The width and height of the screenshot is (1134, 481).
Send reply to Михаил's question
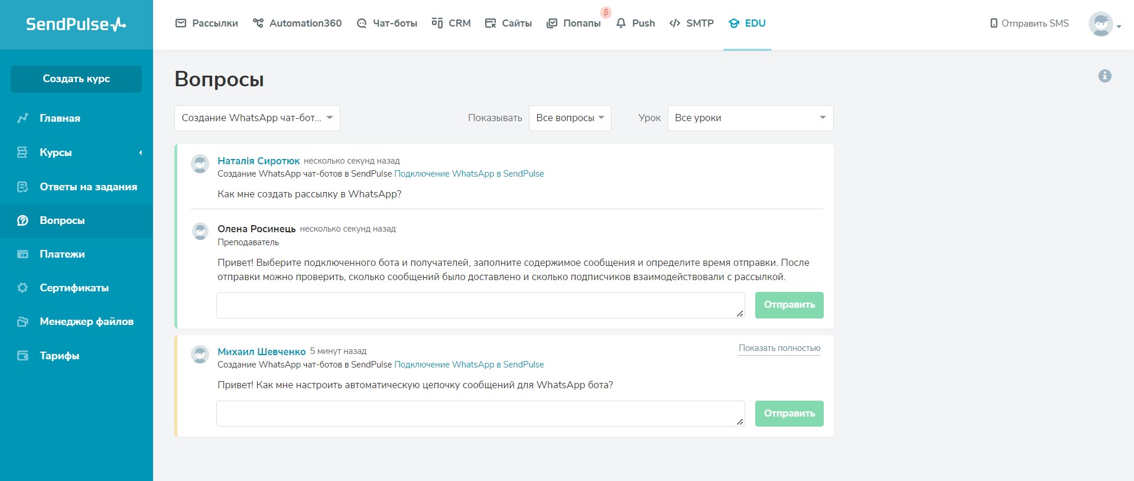tap(789, 414)
